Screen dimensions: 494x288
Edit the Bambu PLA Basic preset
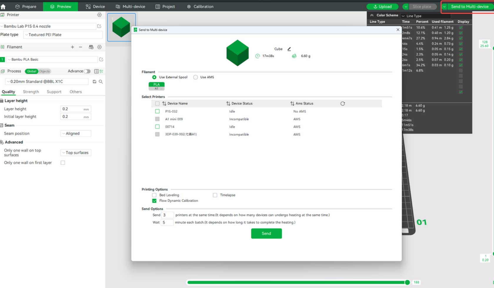coord(101,59)
